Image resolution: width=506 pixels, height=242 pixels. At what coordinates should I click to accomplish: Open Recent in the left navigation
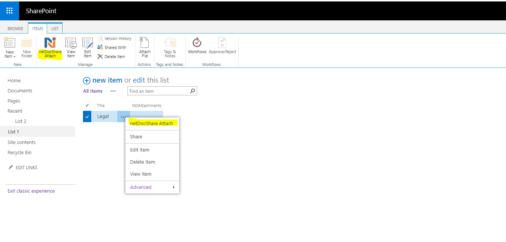(15, 111)
